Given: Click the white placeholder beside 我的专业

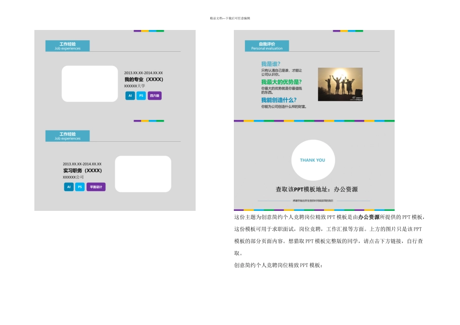Looking at the screenshot, I should pos(90,84).
